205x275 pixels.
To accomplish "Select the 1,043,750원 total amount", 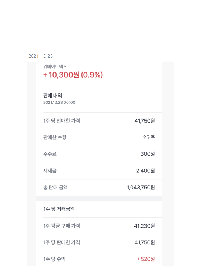I will click(x=141, y=188).
